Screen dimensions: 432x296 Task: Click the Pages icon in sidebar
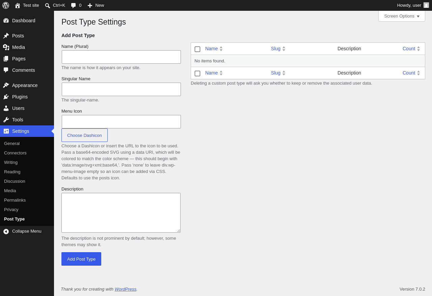pos(6,59)
